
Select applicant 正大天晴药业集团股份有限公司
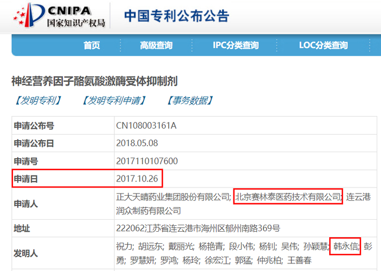(x=173, y=197)
